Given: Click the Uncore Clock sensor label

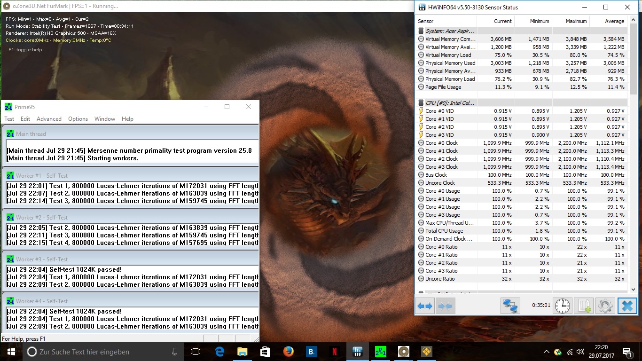Looking at the screenshot, I should tap(440, 183).
